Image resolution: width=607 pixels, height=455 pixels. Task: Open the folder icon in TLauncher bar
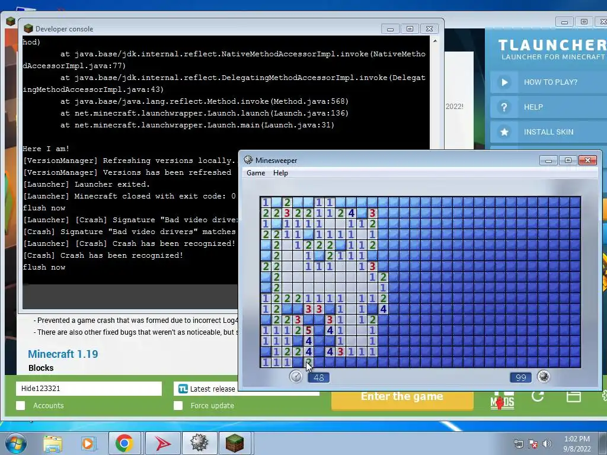click(x=573, y=396)
